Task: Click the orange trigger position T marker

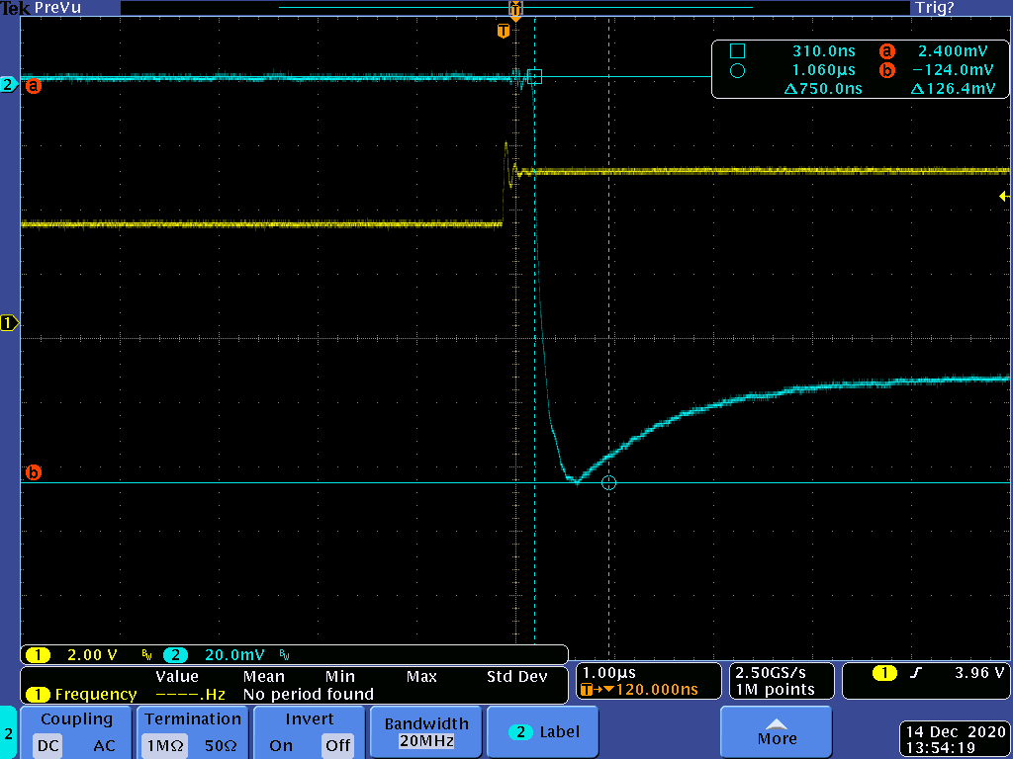Action: click(504, 32)
